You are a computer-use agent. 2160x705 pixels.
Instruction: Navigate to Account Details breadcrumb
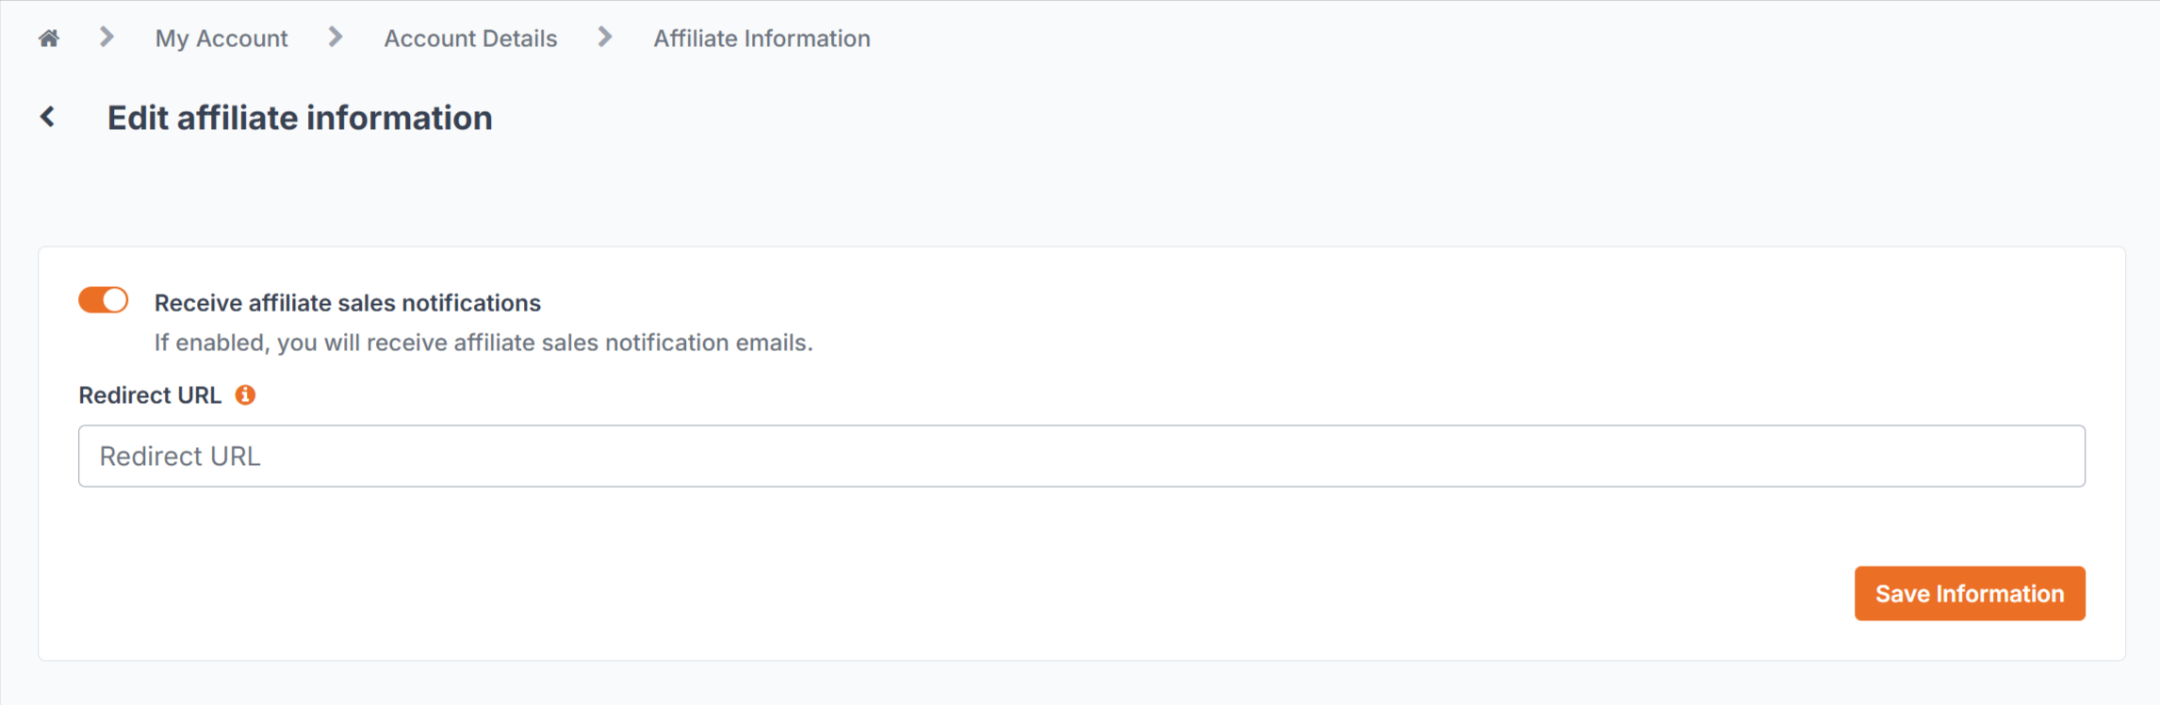pos(470,39)
